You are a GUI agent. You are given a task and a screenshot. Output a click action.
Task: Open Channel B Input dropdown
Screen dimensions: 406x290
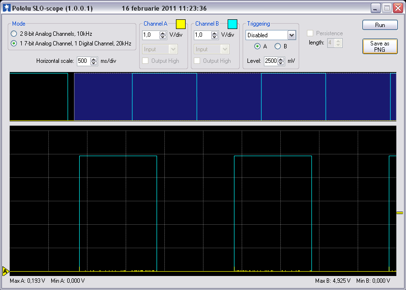pyautogui.click(x=225, y=49)
